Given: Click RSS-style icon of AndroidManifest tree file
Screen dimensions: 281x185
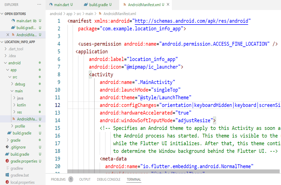Looking at the screenshot, I should 14,119.
